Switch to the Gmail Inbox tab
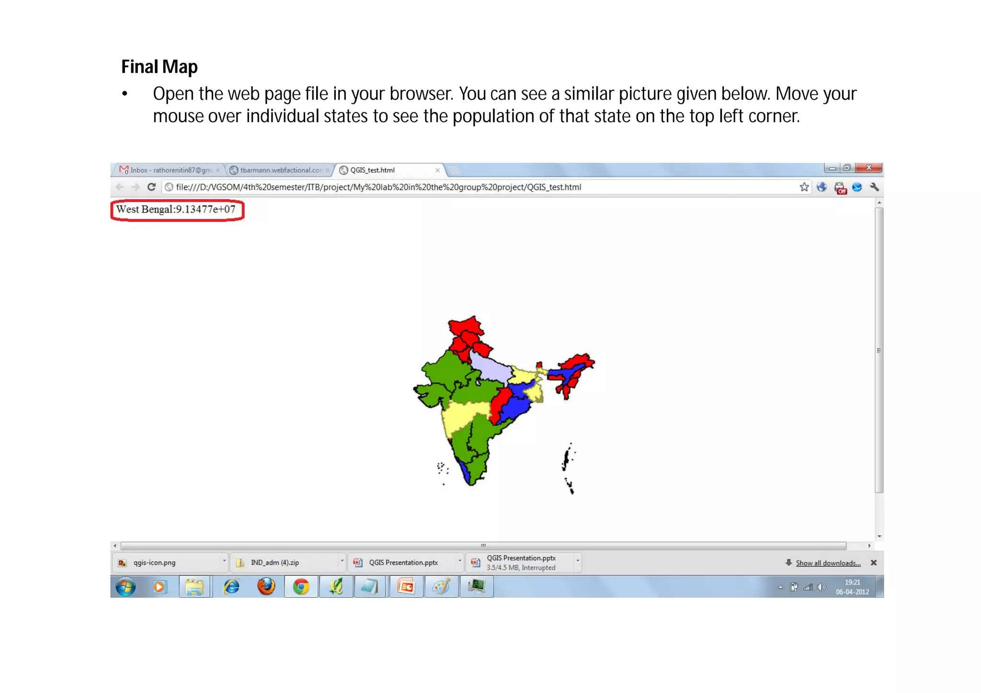Image resolution: width=981 pixels, height=693 pixels. pyautogui.click(x=168, y=170)
